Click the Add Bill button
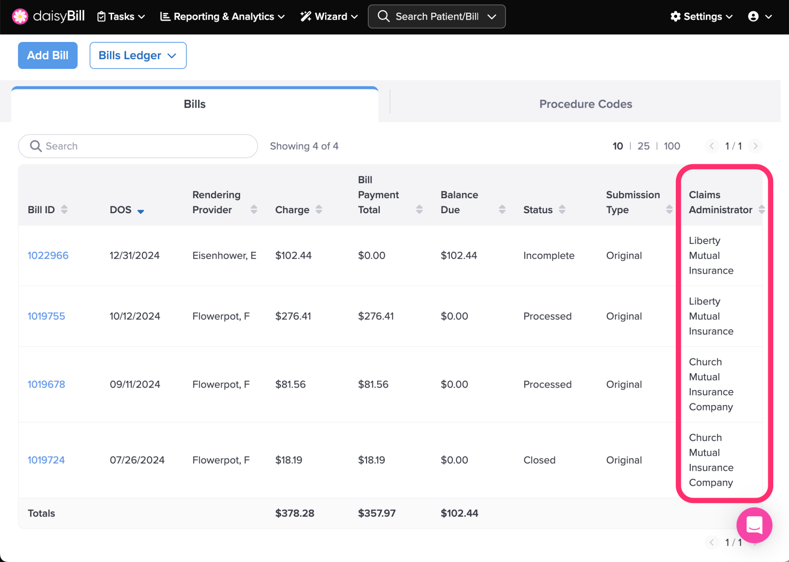Viewport: 789px width, 562px height. 48,55
